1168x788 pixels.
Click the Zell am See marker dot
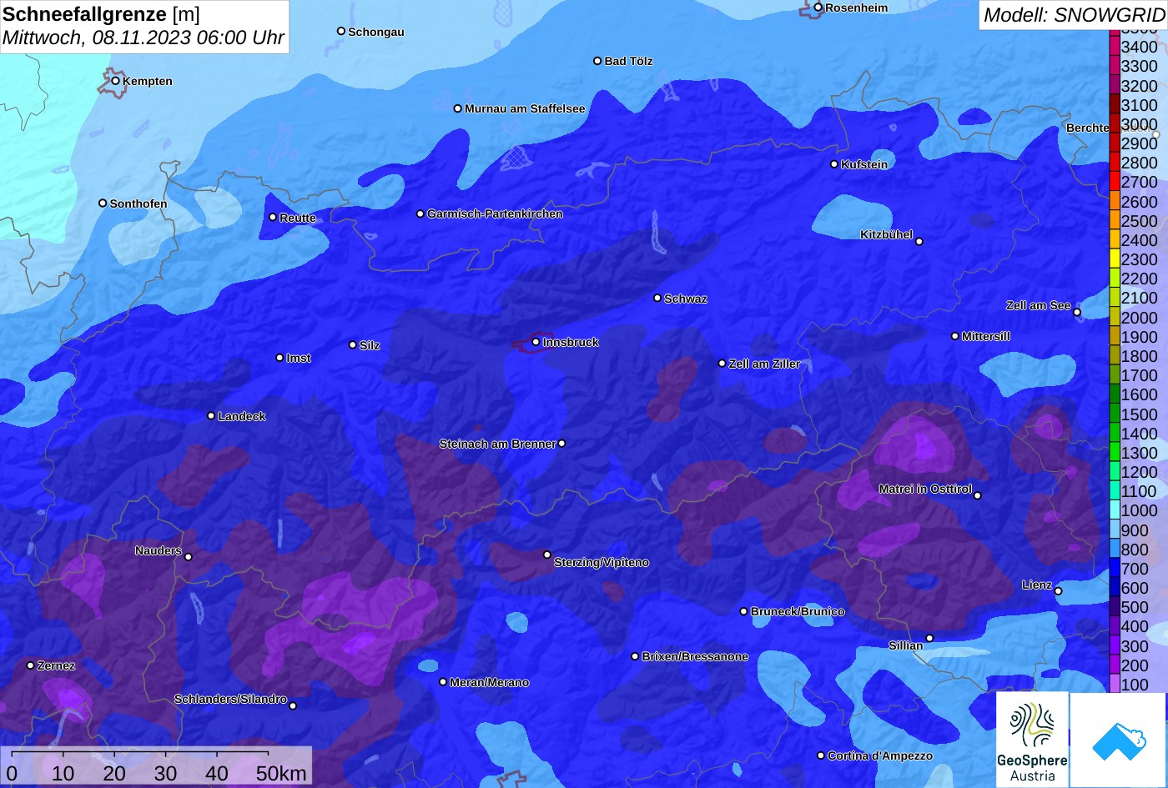[x=1077, y=313]
